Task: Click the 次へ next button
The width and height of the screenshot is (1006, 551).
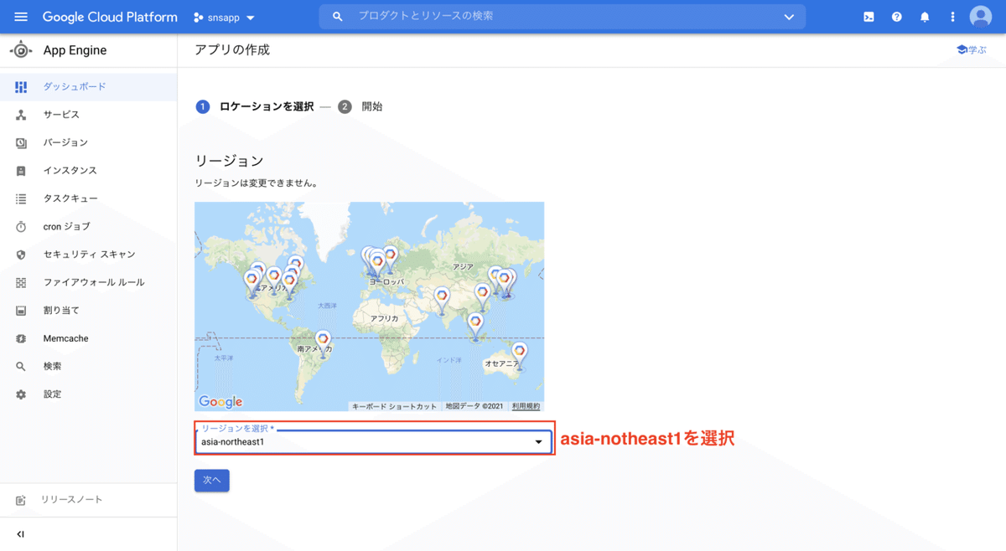Action: [211, 480]
